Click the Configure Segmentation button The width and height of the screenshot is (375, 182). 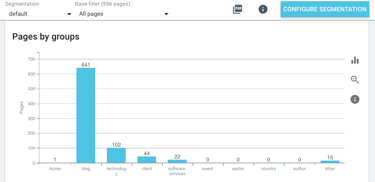325,9
